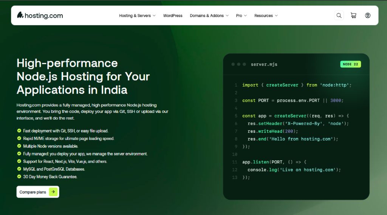Click code line 'res.setHeader('X-Powered-By''
The width and height of the screenshot is (387, 215).
coord(298,124)
